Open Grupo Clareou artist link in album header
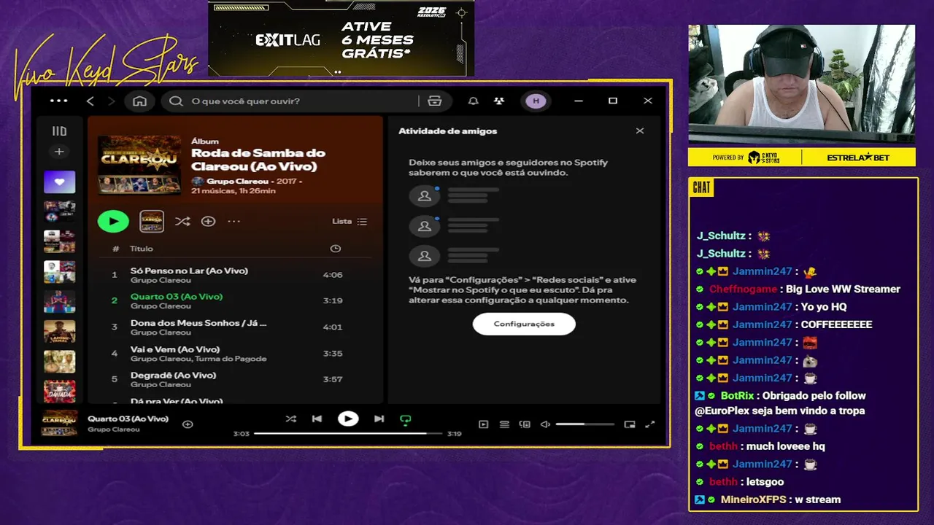 237,181
